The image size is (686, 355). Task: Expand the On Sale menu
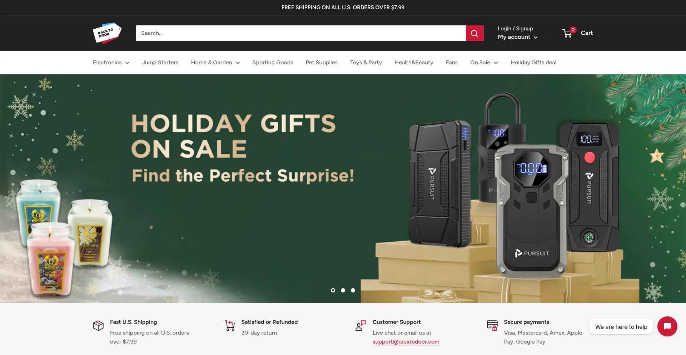484,63
